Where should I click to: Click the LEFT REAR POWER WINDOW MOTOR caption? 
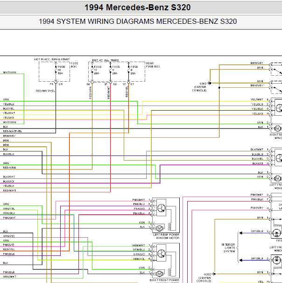coord(166,236)
